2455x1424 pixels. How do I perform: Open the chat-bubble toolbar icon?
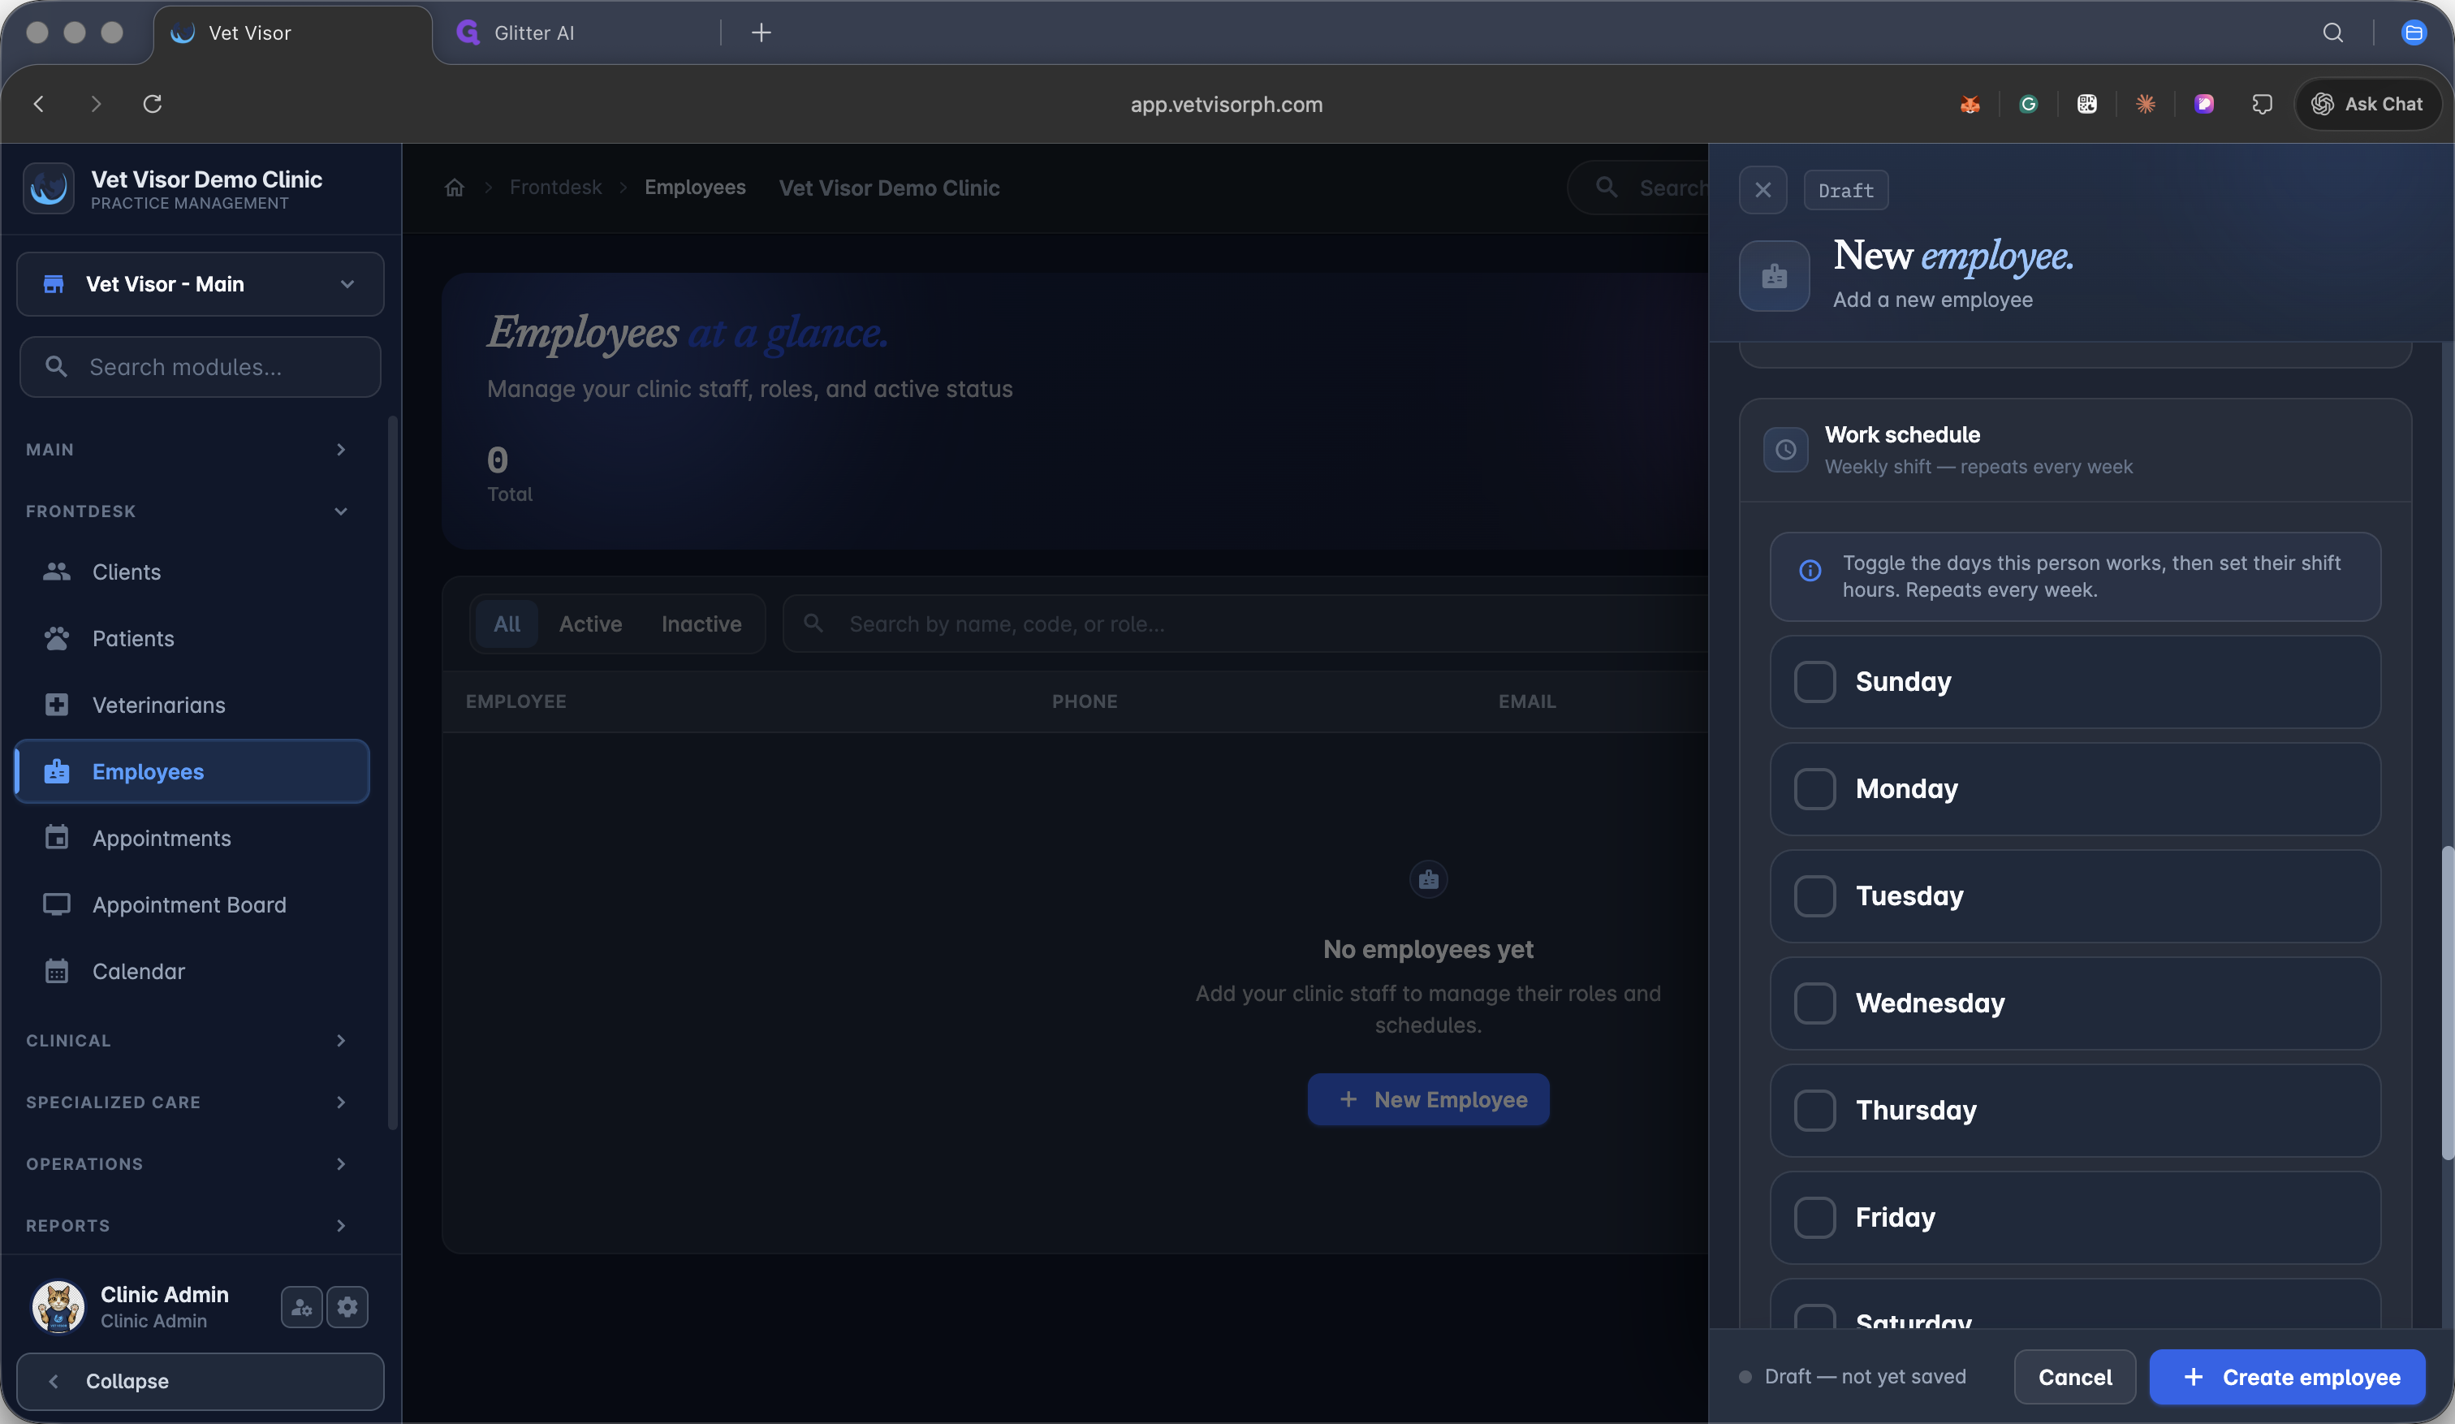click(x=2262, y=104)
